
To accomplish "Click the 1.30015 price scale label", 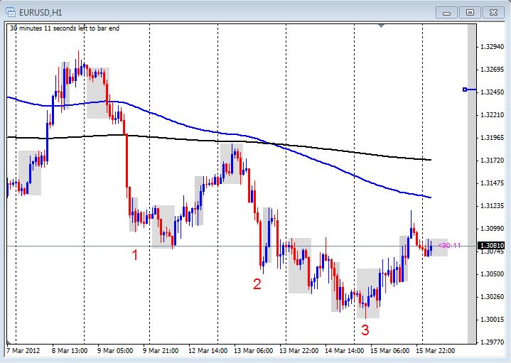I will 492,320.
